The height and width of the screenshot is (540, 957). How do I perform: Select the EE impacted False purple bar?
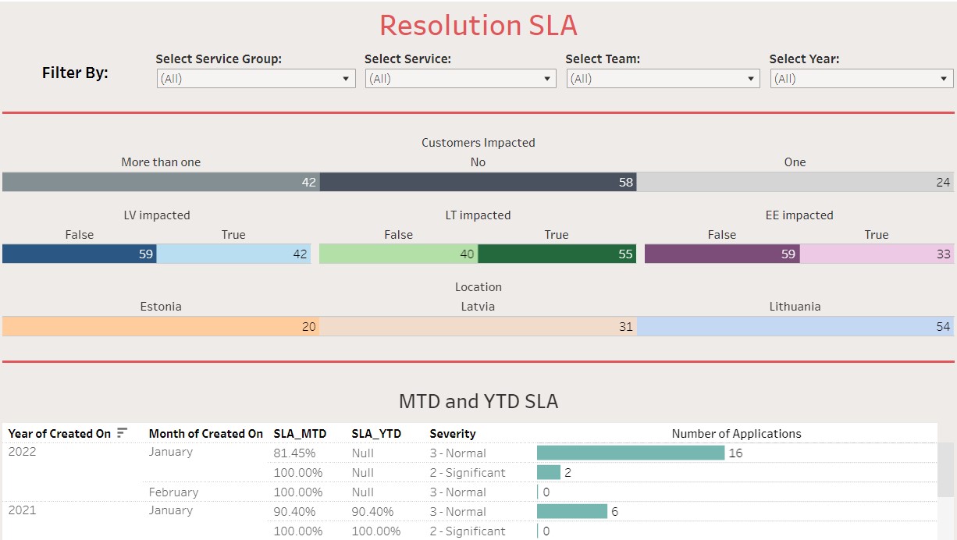click(x=721, y=254)
